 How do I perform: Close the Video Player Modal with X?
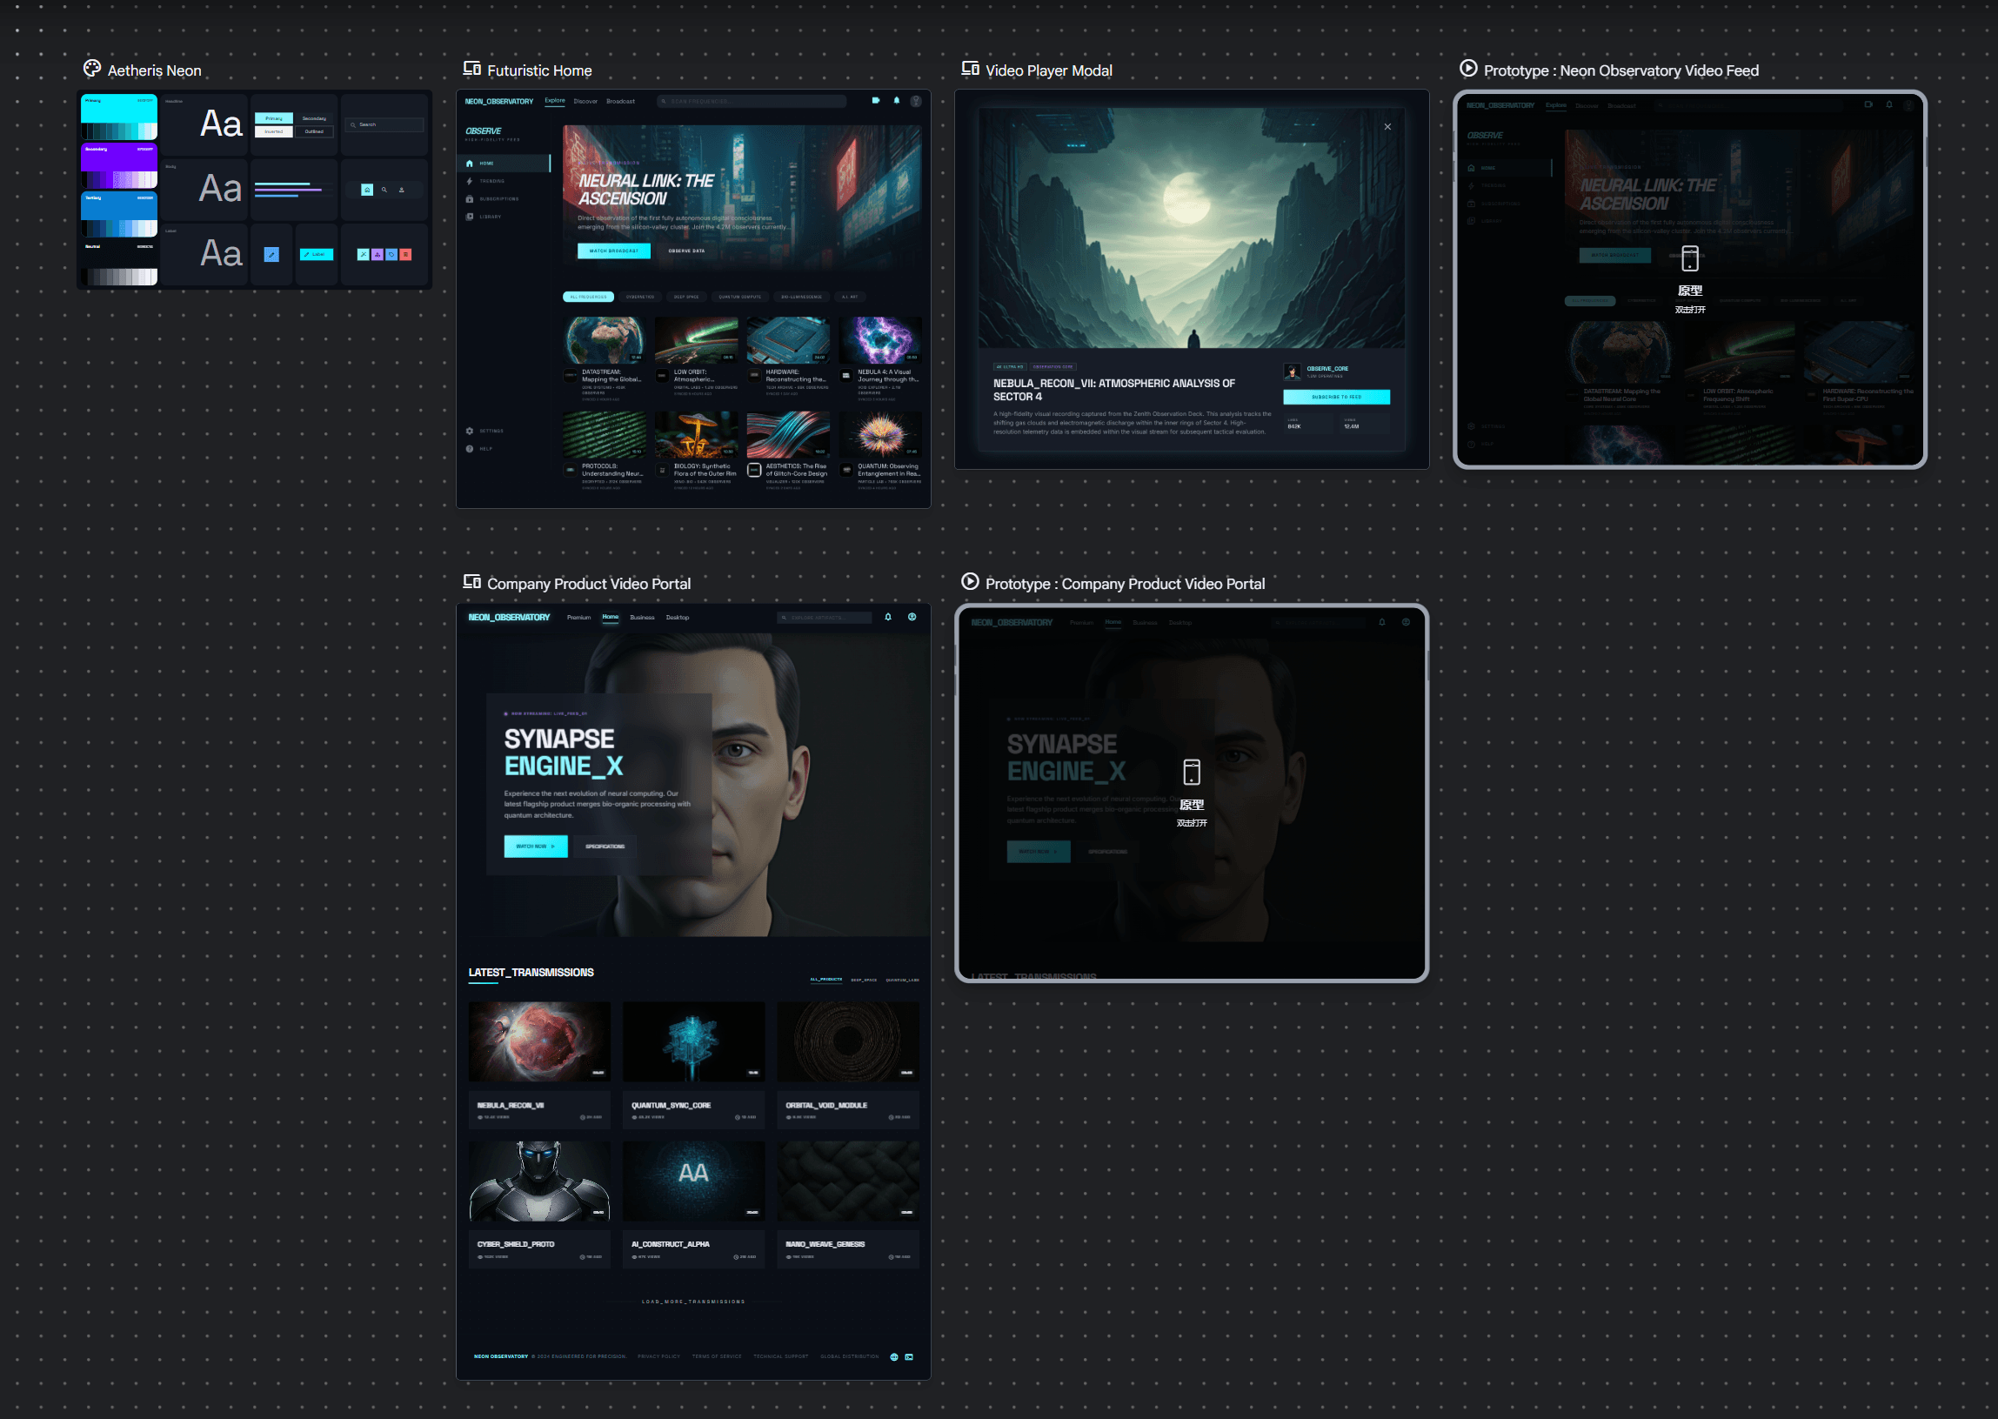tap(1387, 127)
